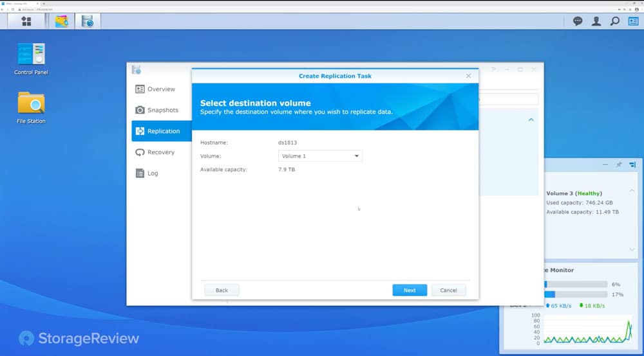Image resolution: width=644 pixels, height=356 pixels.
Task: Open the user options person icon
Action: pos(596,21)
